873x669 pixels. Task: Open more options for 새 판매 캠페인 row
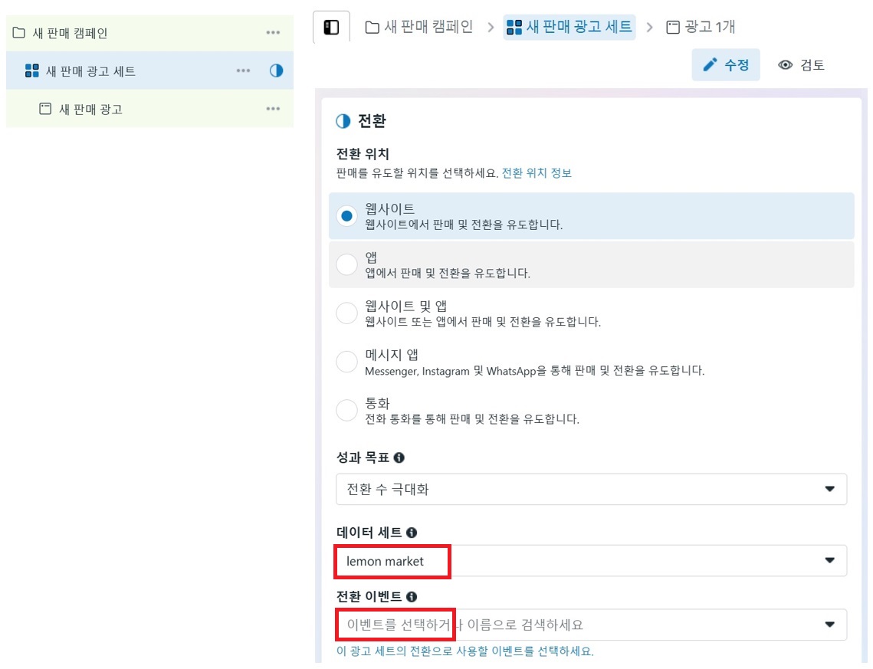coord(273,33)
